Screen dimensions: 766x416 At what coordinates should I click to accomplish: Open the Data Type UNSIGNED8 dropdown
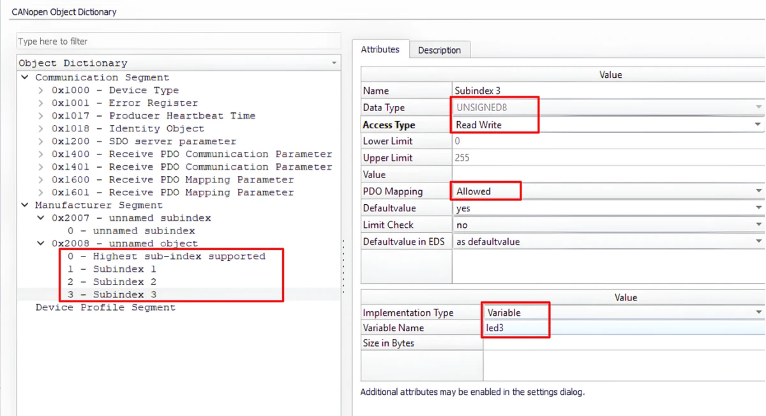[x=608, y=107]
